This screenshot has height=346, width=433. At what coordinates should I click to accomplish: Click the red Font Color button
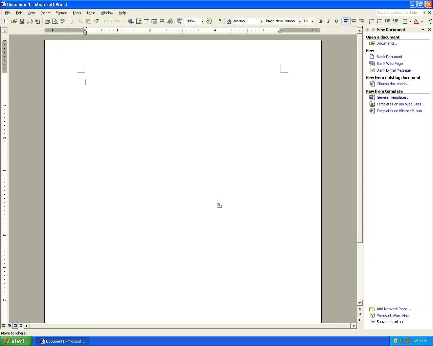416,21
